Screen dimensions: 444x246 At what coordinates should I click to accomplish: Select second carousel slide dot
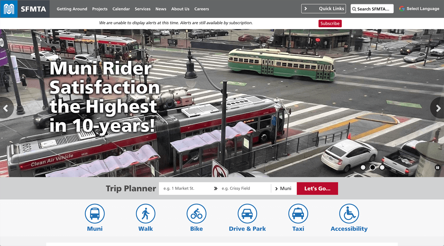point(372,167)
